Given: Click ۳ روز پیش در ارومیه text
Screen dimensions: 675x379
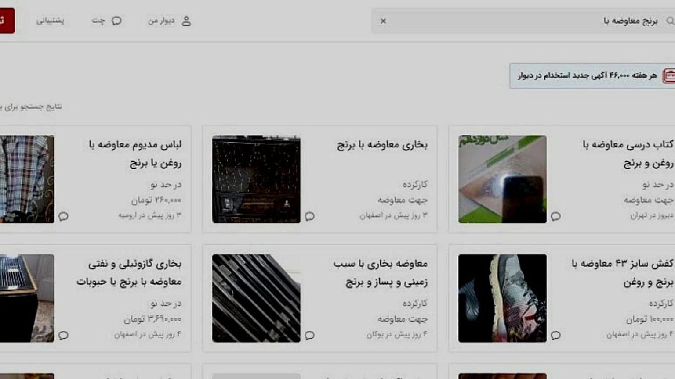Looking at the screenshot, I should click(x=149, y=215).
